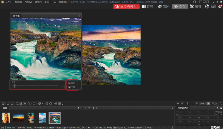Expand the settings gear dropdown arrow
The width and height of the screenshot is (223, 129).
(x=43, y=104)
